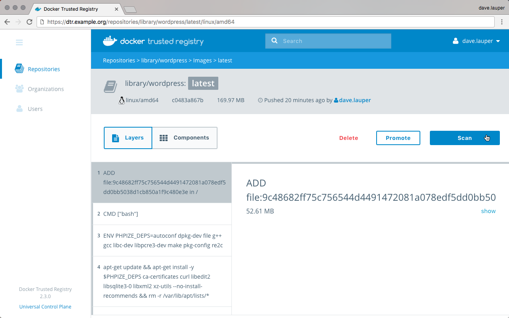The width and height of the screenshot is (509, 318).
Task: Focus the Search input field
Action: coord(334,41)
